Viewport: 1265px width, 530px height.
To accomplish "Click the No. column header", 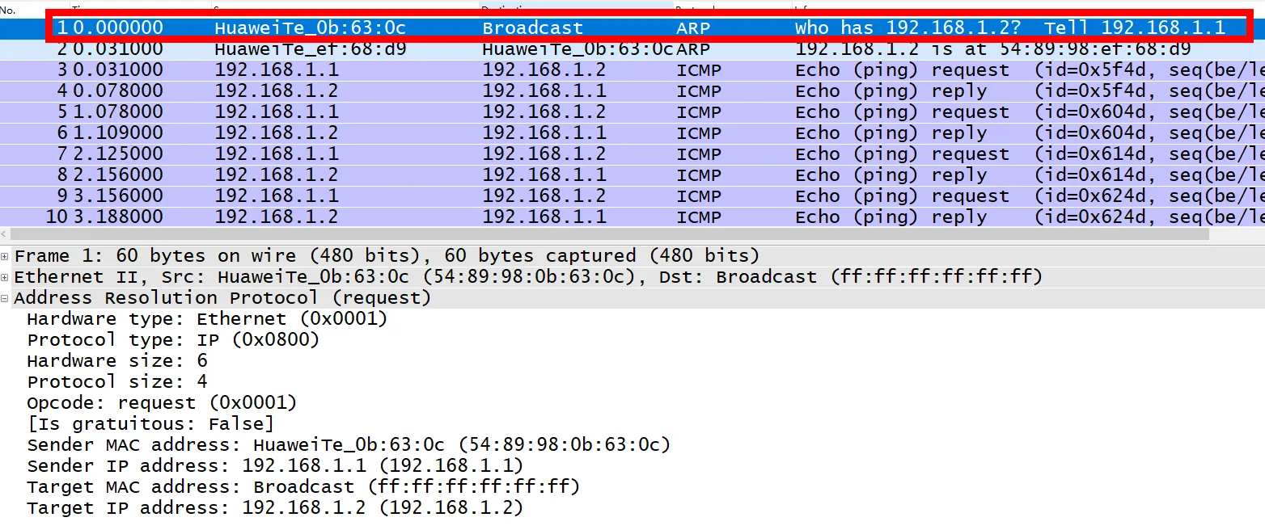I will [x=8, y=10].
